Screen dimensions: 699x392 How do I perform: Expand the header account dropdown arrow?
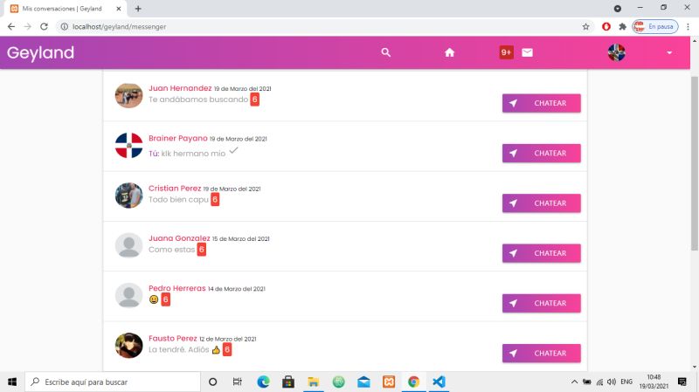[669, 52]
